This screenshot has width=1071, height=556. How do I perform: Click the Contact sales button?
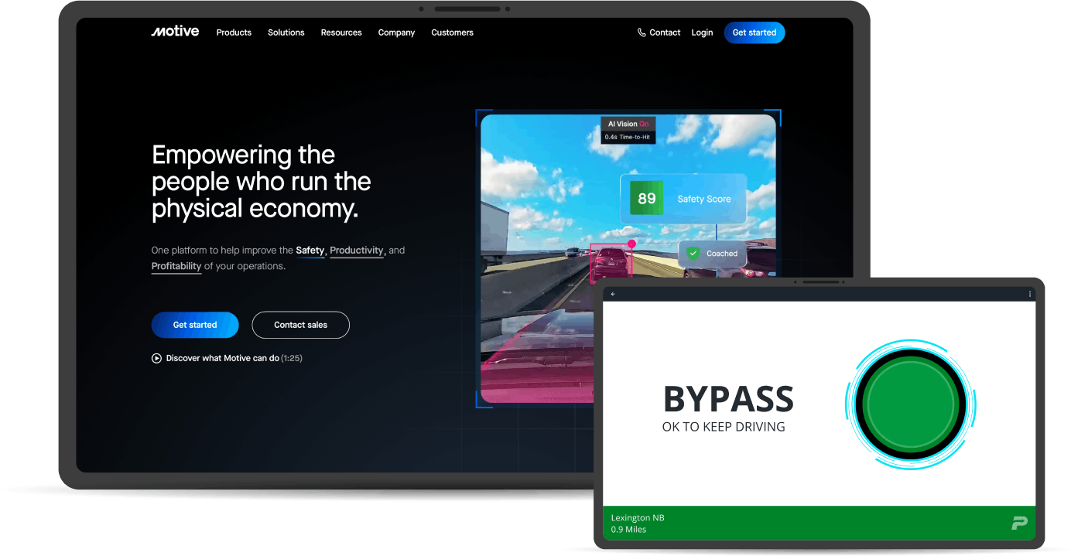300,325
